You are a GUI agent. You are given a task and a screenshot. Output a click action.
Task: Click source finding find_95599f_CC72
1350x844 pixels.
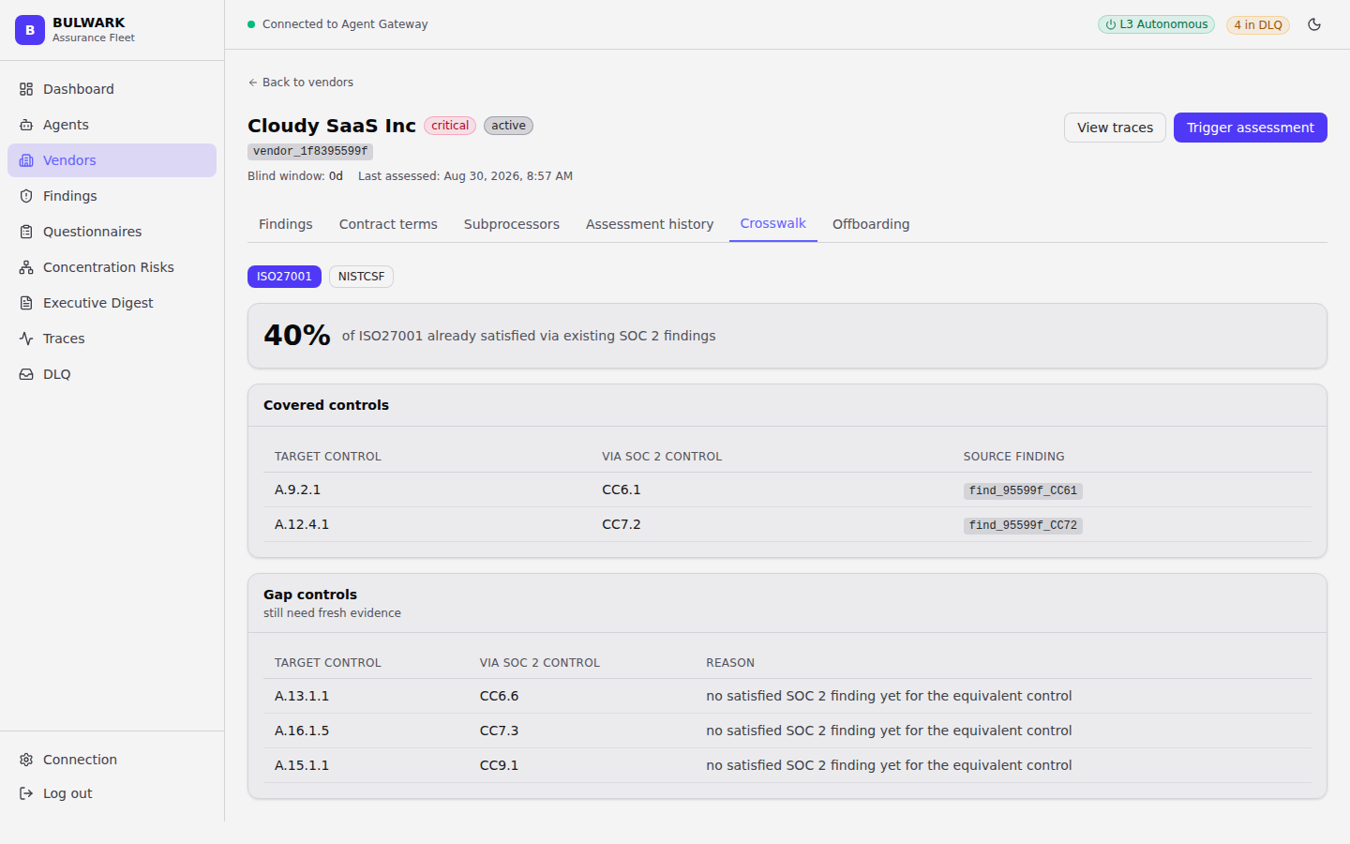pyautogui.click(x=1023, y=525)
